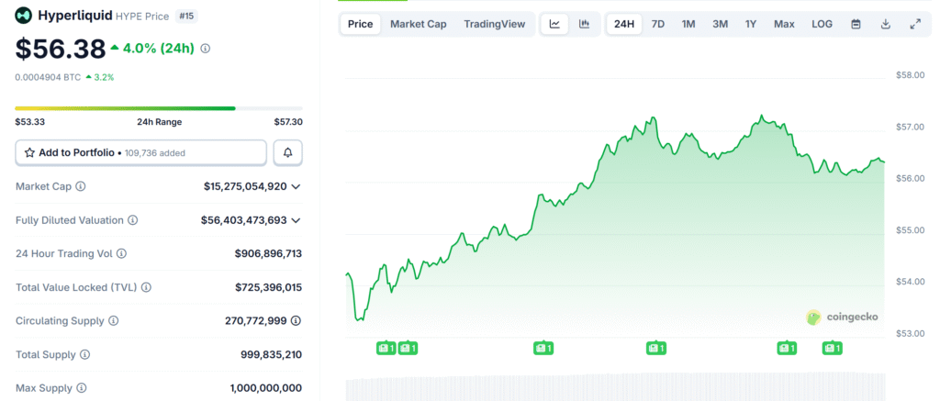The height and width of the screenshot is (401, 940).
Task: Click the #15 rank badge
Action: (x=186, y=17)
